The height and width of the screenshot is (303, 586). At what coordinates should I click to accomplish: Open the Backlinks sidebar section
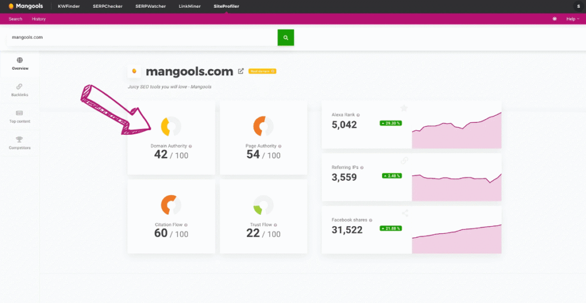[20, 90]
